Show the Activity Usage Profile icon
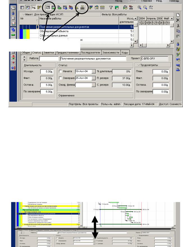Viewport: 183px width, 247px height. click(59, 8)
